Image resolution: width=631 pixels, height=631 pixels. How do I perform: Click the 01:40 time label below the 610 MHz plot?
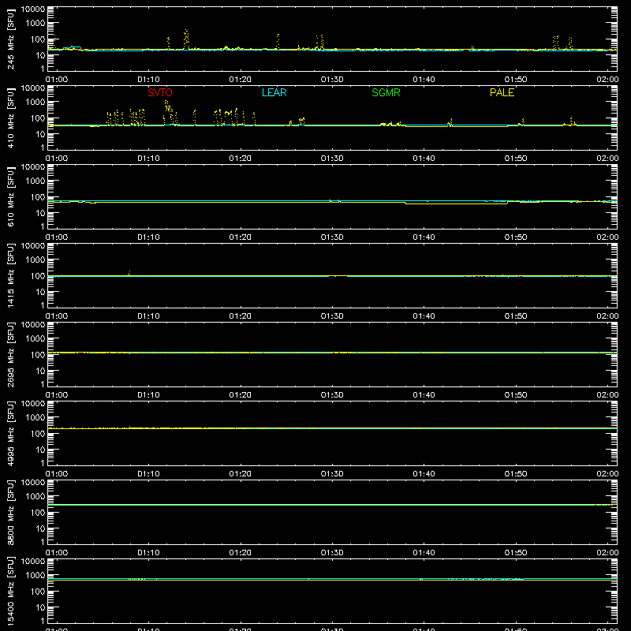tap(424, 237)
